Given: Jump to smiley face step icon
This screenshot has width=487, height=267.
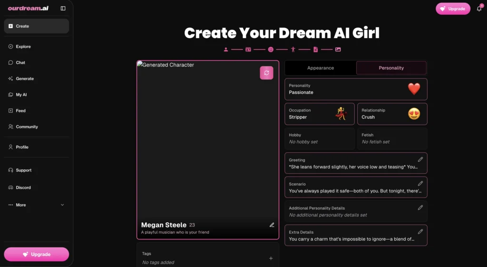Looking at the screenshot, I should [x=271, y=49].
